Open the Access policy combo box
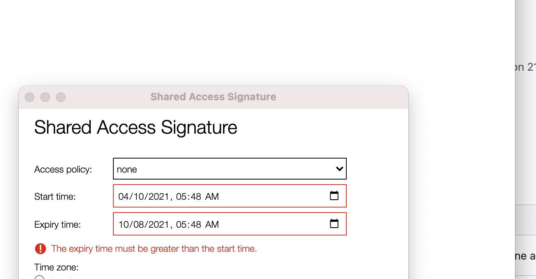This screenshot has width=536, height=279. 230,169
